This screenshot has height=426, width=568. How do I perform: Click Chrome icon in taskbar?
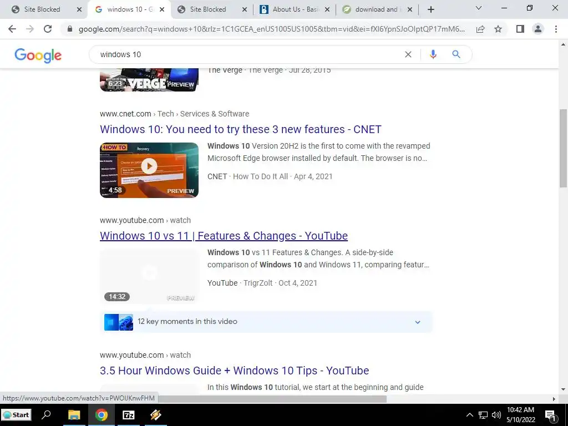[102, 415]
